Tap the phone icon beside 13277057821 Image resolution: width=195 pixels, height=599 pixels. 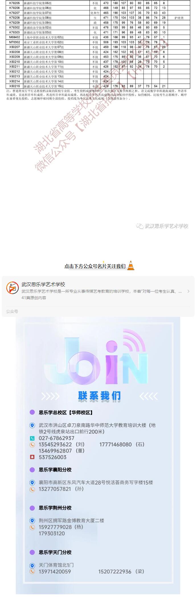pyautogui.click(x=32, y=489)
